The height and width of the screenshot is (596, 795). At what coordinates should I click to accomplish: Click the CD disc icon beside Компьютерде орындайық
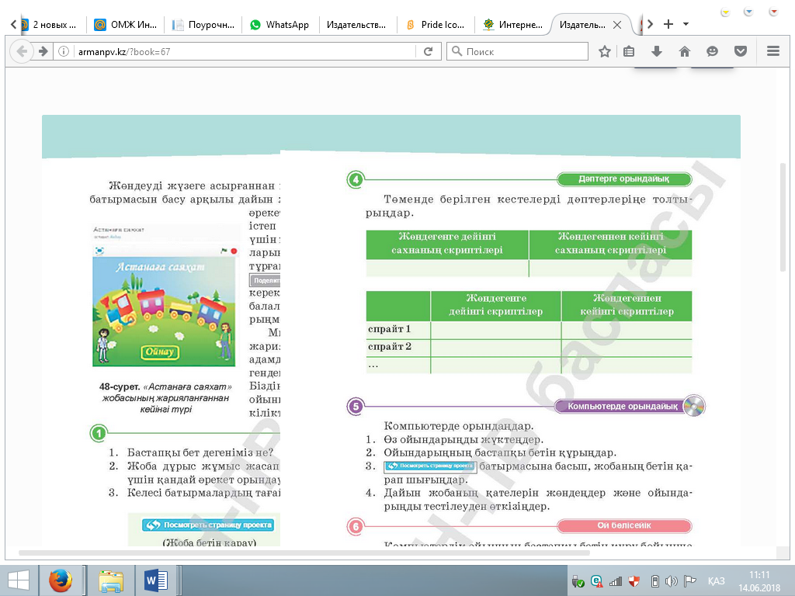tap(694, 405)
